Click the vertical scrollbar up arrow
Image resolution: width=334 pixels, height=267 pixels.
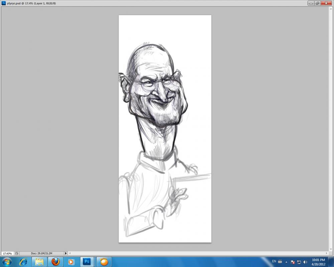tap(331, 9)
